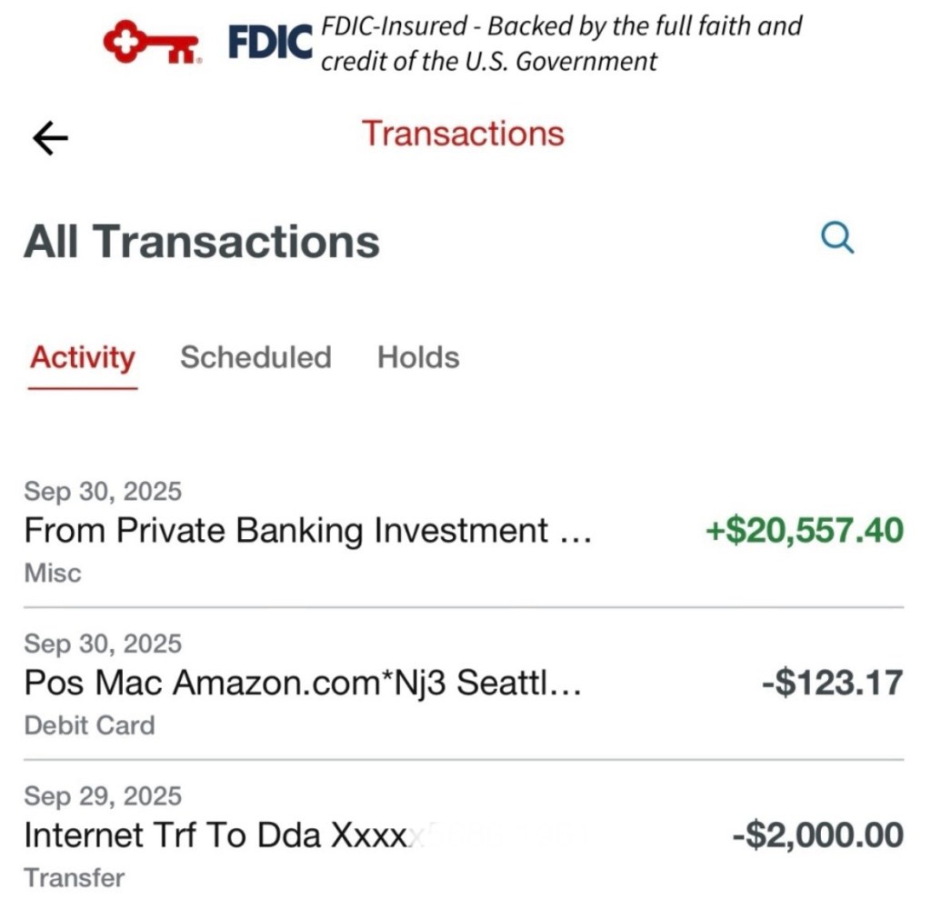Click the FDIC logo

coord(270,43)
